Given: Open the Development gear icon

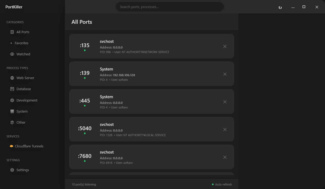Looking at the screenshot, I should point(12,100).
